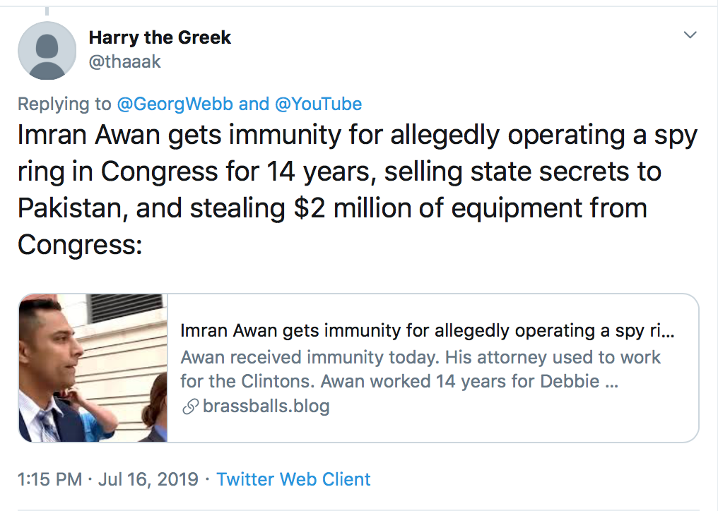Viewport: 718px width, 511px height.
Task: Click 'Imran Awan' at the tweet's start
Action: tap(89, 136)
